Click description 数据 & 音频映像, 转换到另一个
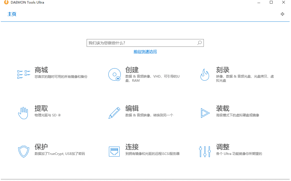The image size is (291, 181). 149,115
